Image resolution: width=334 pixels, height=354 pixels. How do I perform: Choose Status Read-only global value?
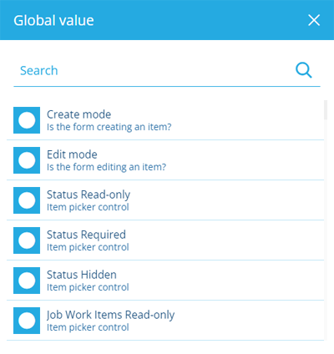pyautogui.click(x=165, y=200)
